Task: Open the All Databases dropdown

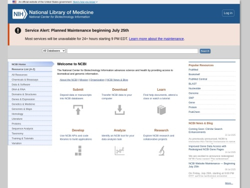Action: [x=53, y=51]
